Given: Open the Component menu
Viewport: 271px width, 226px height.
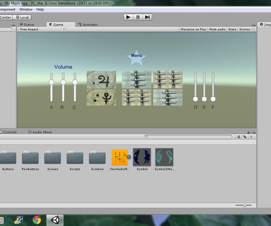Looking at the screenshot, I should tap(8, 9).
